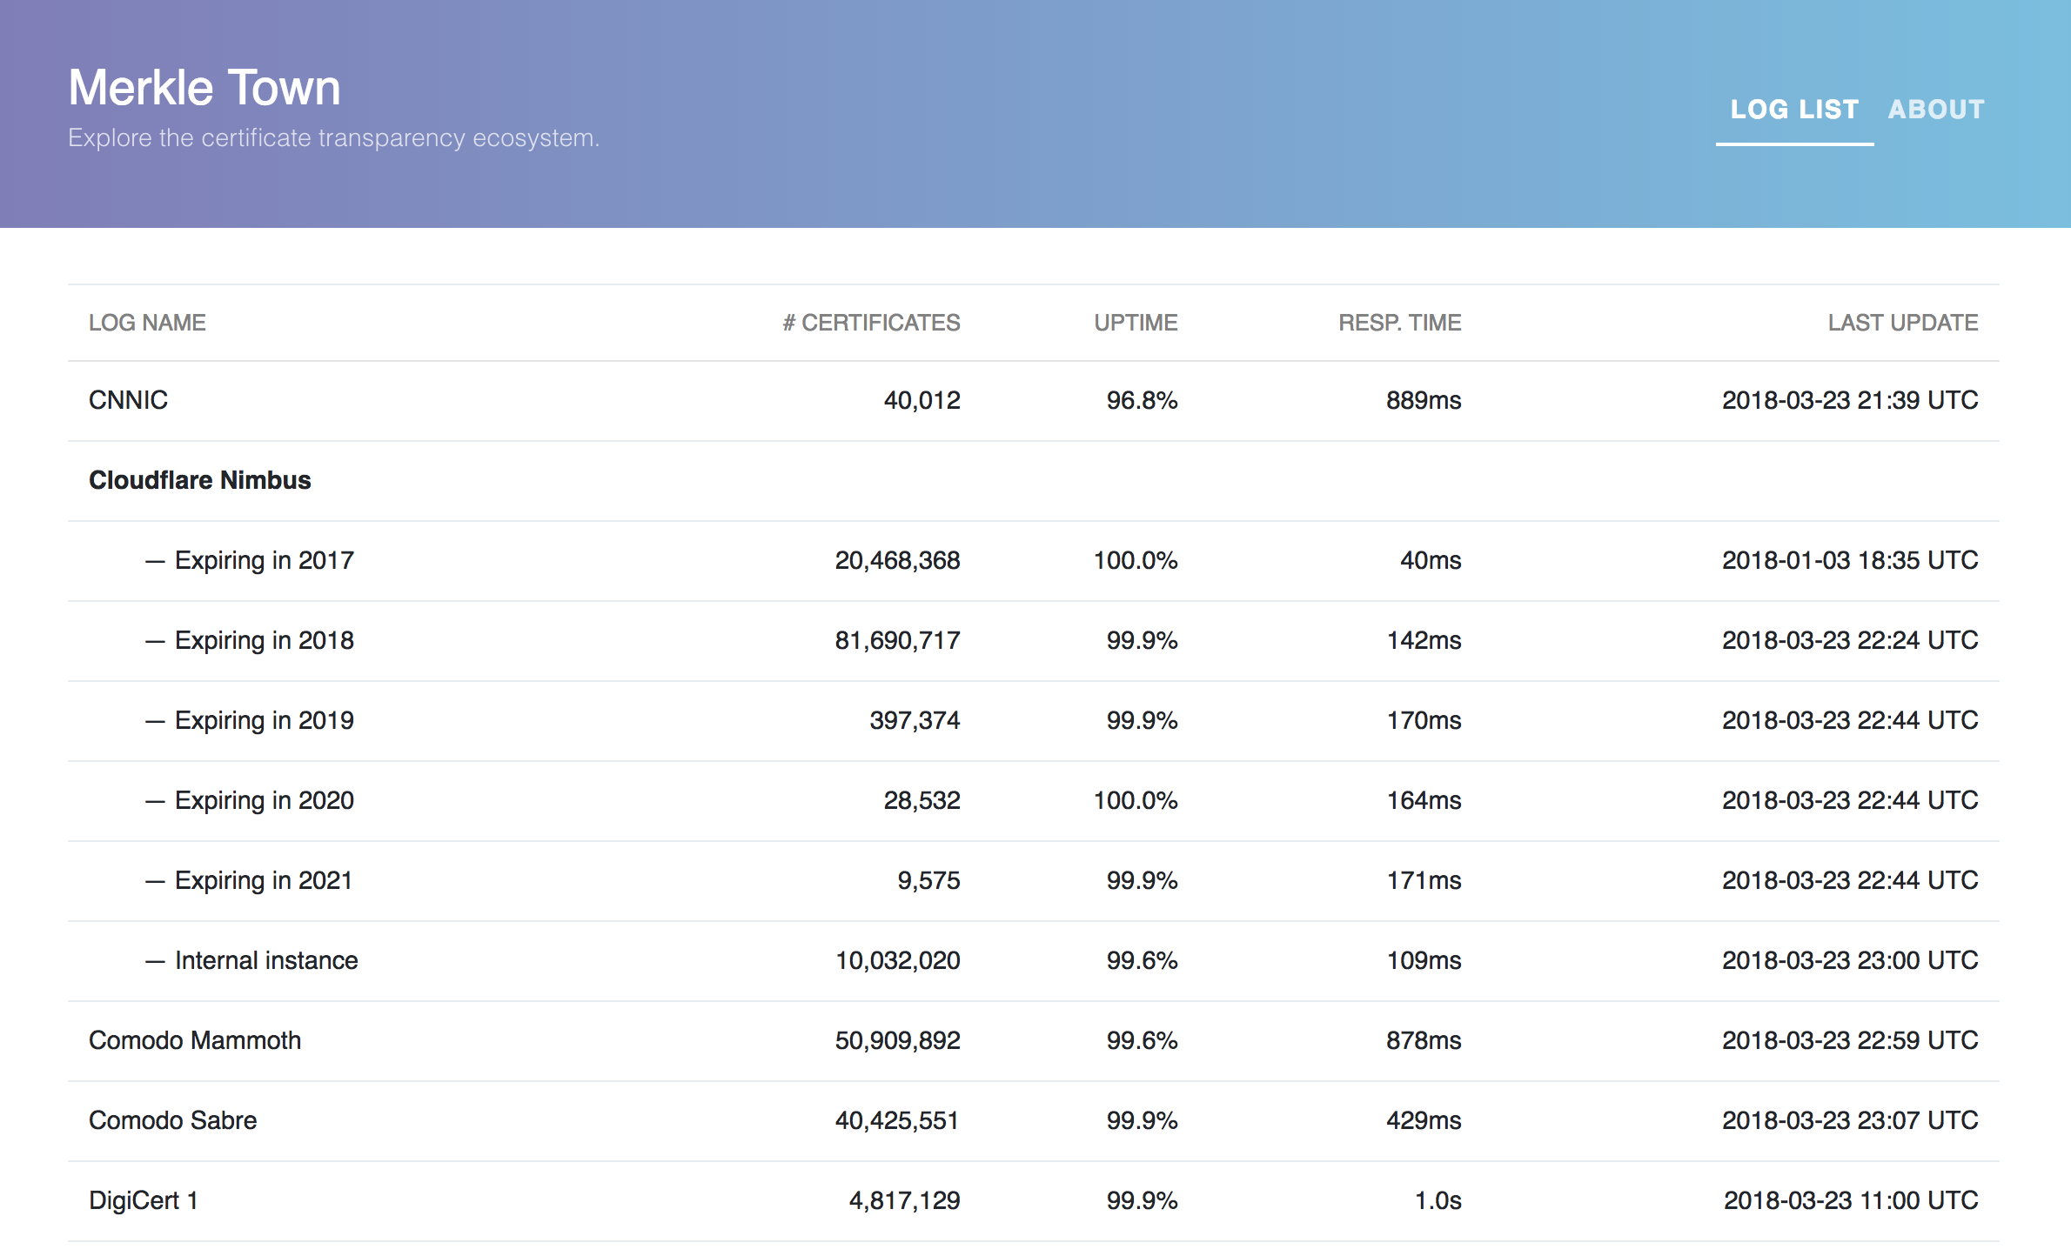Click the 109ms response time
The width and height of the screenshot is (2071, 1256).
click(1424, 960)
